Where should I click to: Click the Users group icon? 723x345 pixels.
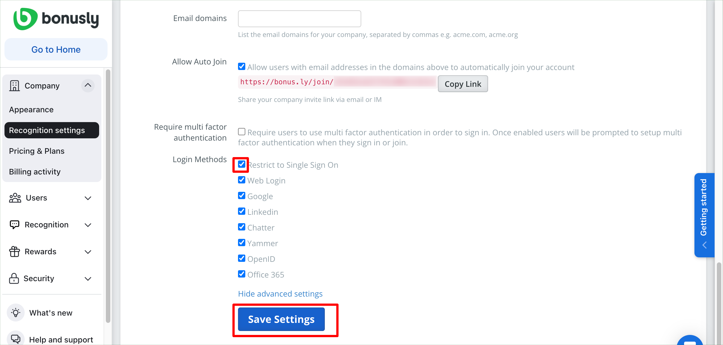(15, 198)
